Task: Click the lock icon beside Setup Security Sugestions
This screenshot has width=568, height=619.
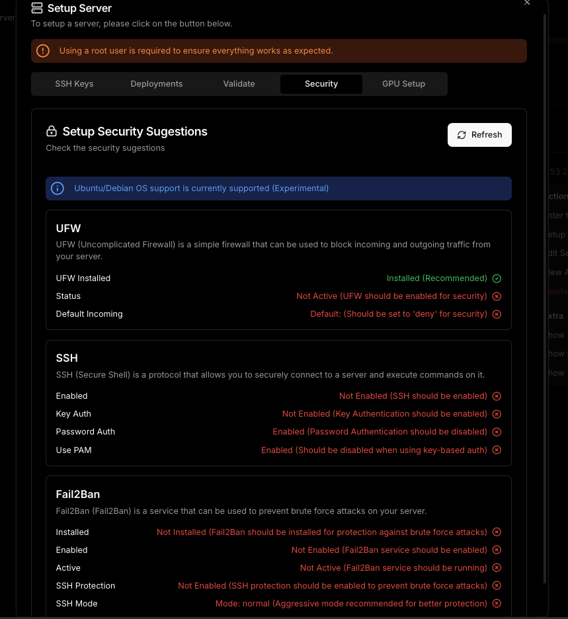Action: [x=52, y=131]
